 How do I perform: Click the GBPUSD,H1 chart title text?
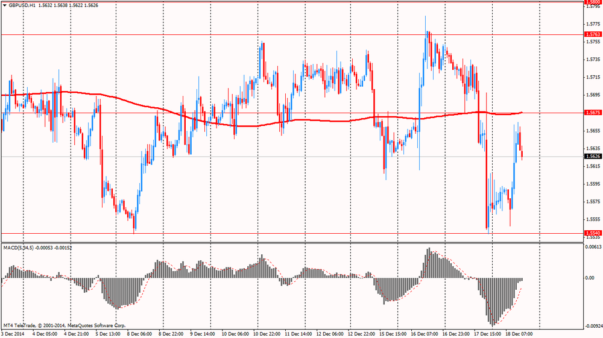coord(24,5)
